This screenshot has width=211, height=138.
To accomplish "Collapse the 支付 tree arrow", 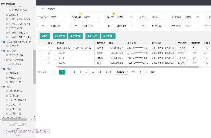I will (x=1, y=87).
